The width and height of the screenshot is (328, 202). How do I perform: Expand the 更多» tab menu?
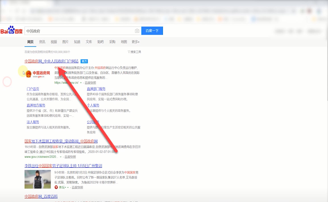pos(136,42)
